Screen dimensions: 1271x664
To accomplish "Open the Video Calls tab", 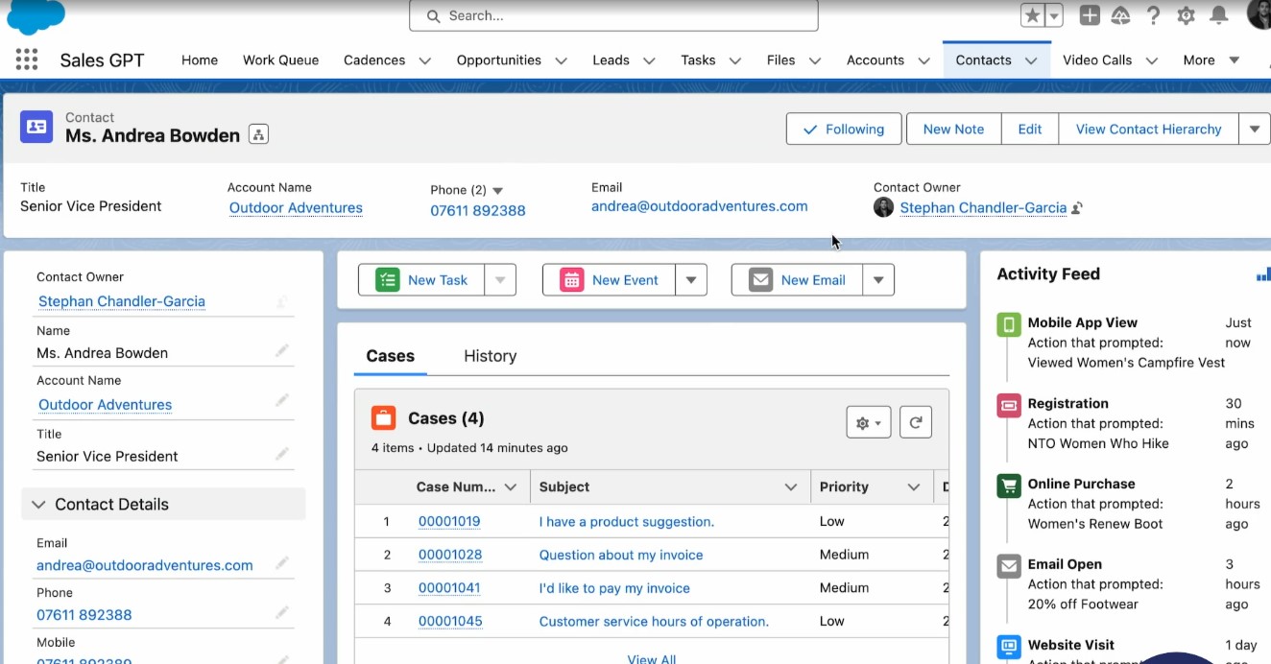I will click(1097, 59).
